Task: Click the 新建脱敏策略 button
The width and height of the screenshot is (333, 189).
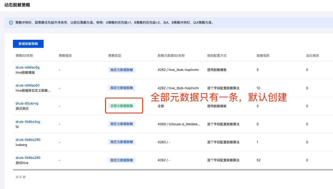Action: [28, 44]
